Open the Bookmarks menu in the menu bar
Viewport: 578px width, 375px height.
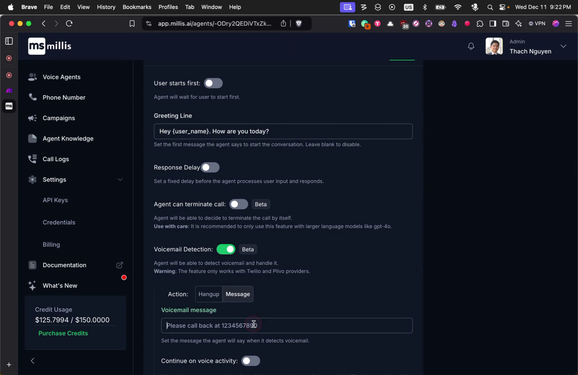136,7
